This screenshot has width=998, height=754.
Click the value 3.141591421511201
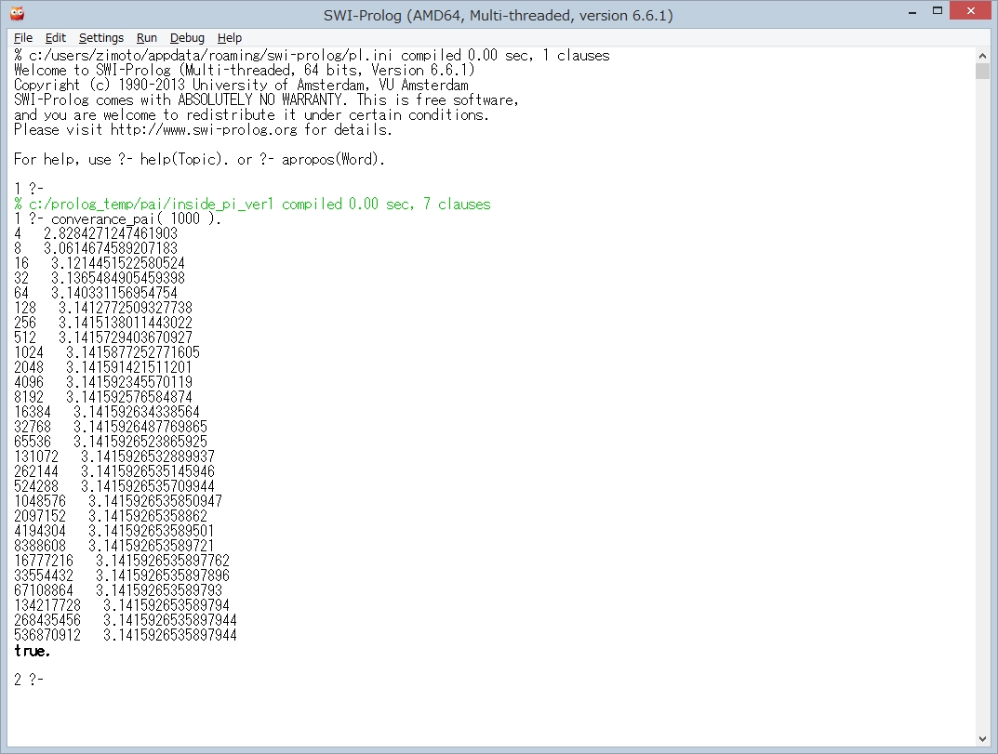click(x=129, y=367)
